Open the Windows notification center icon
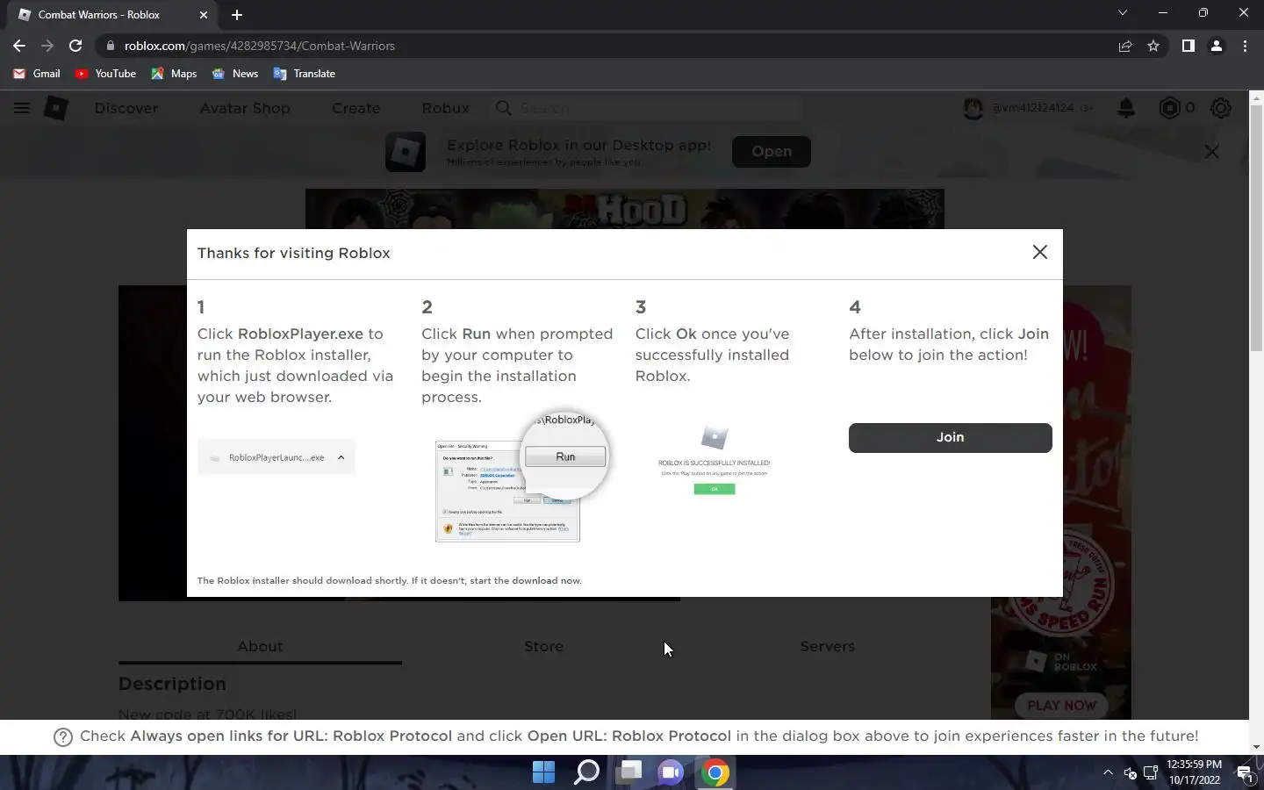Screen dimensions: 1264x790 tap(1244, 772)
